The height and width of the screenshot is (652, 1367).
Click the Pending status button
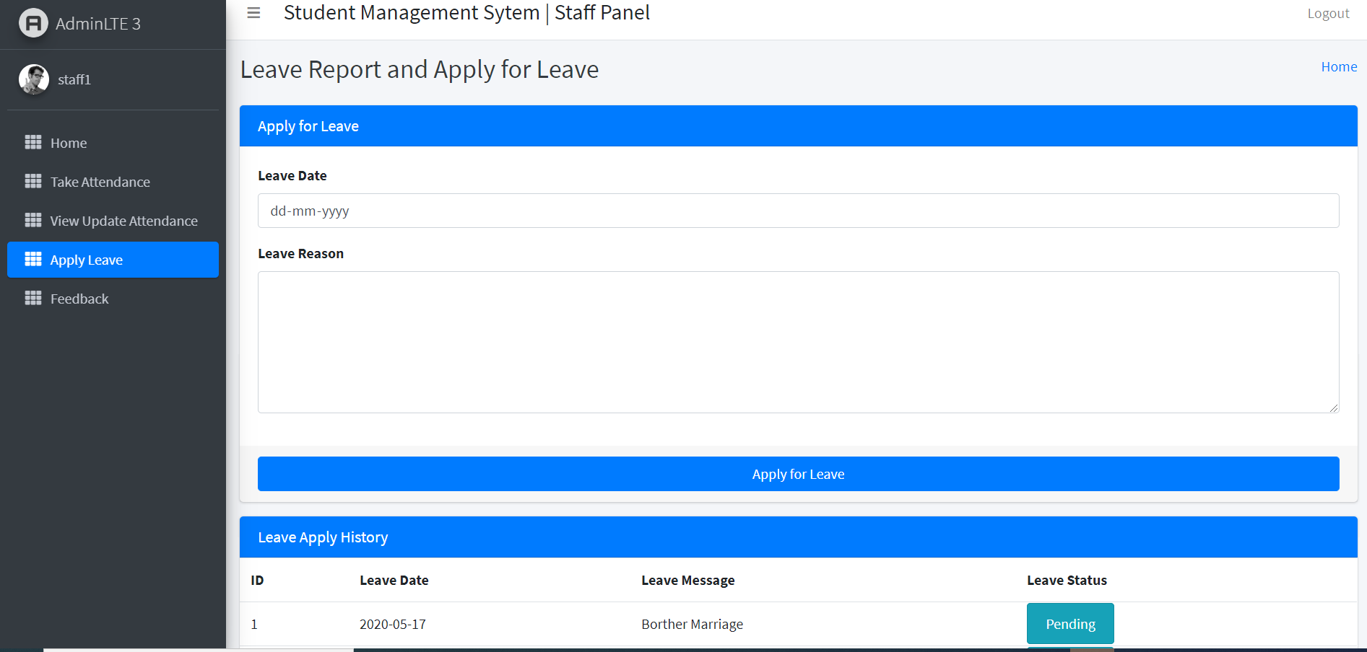pyautogui.click(x=1070, y=624)
